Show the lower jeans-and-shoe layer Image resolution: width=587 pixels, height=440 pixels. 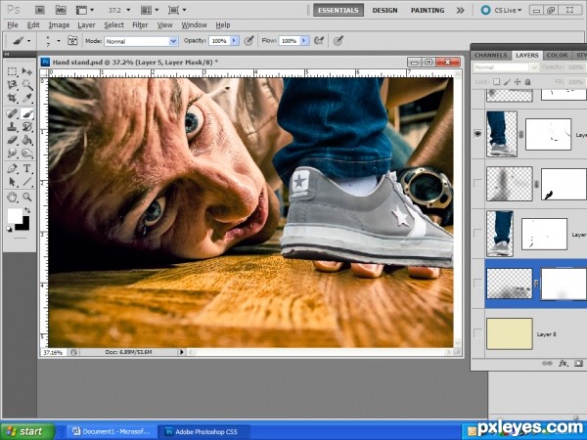[x=477, y=233]
